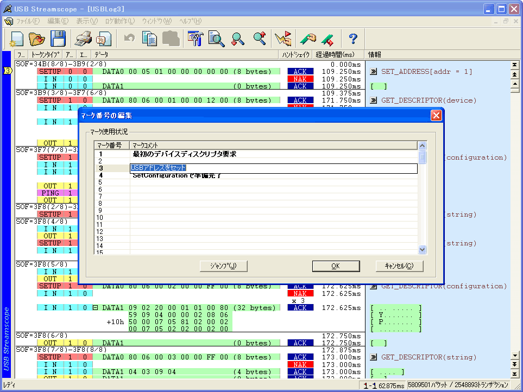Confirm the mark edit dialog with OK
This screenshot has height=392, width=523.
(336, 266)
